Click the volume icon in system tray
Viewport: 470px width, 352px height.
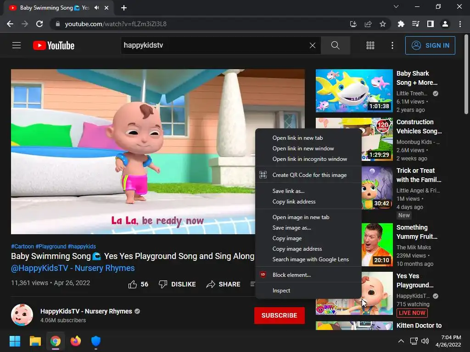point(425,341)
